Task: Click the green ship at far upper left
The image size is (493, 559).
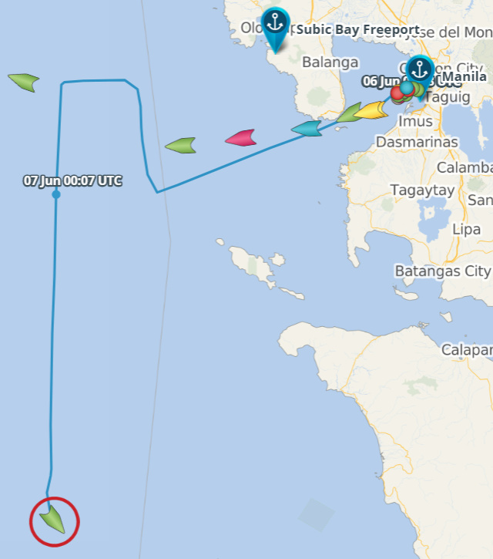Action: click(24, 83)
